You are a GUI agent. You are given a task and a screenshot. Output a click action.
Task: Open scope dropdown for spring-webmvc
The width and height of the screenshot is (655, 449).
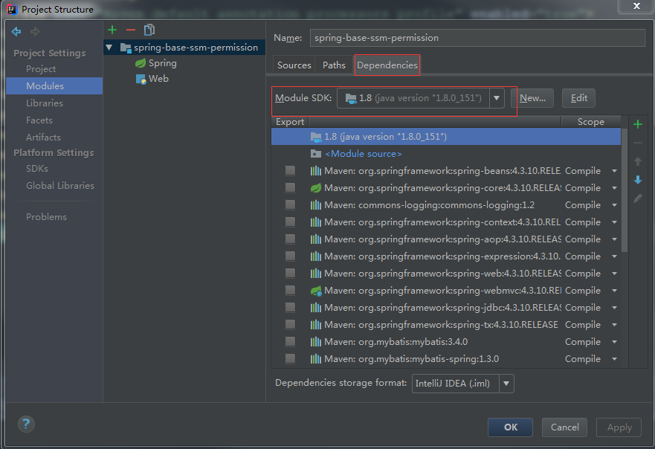click(614, 291)
